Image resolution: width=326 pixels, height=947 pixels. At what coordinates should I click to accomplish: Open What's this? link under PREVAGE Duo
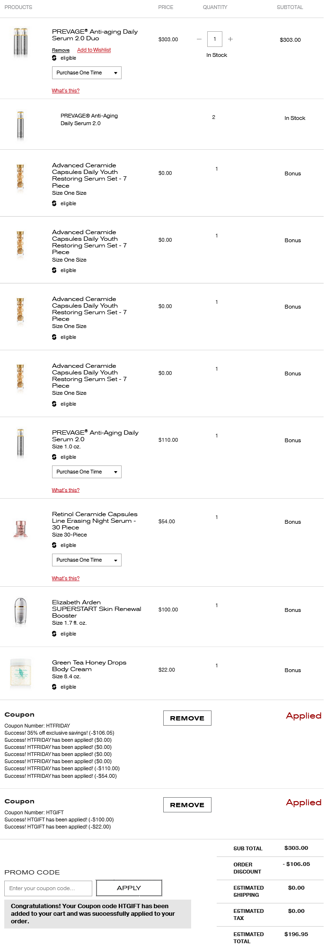tap(66, 91)
